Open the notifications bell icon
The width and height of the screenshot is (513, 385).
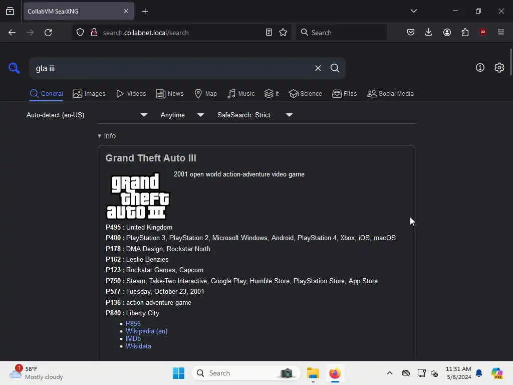(x=479, y=373)
